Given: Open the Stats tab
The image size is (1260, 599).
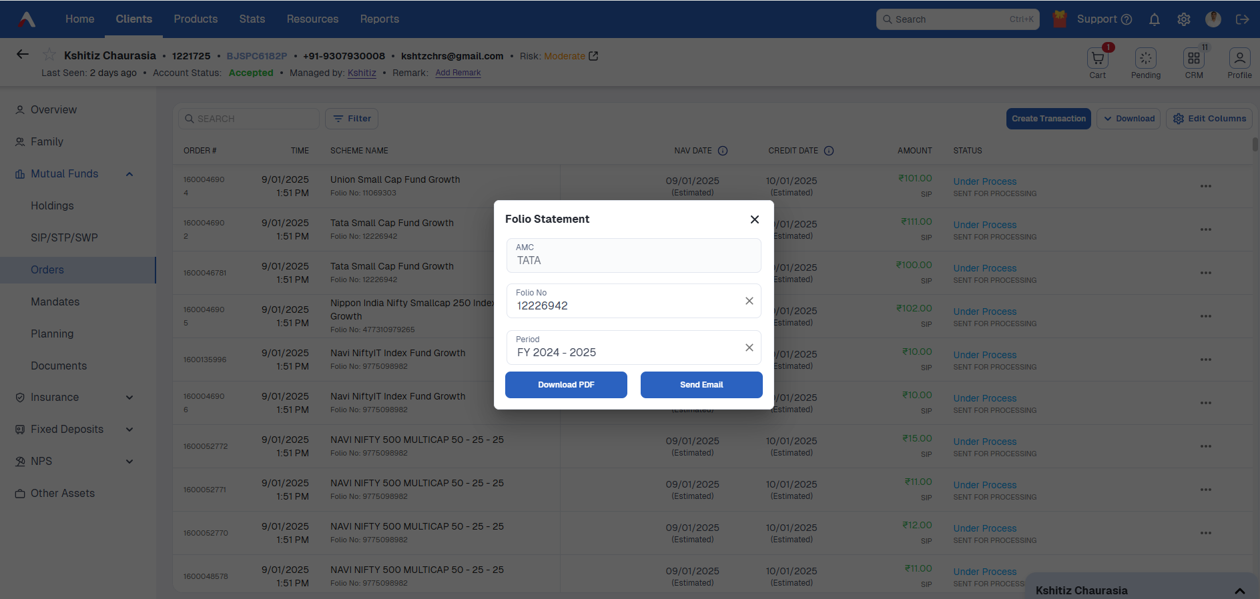Looking at the screenshot, I should 252,19.
